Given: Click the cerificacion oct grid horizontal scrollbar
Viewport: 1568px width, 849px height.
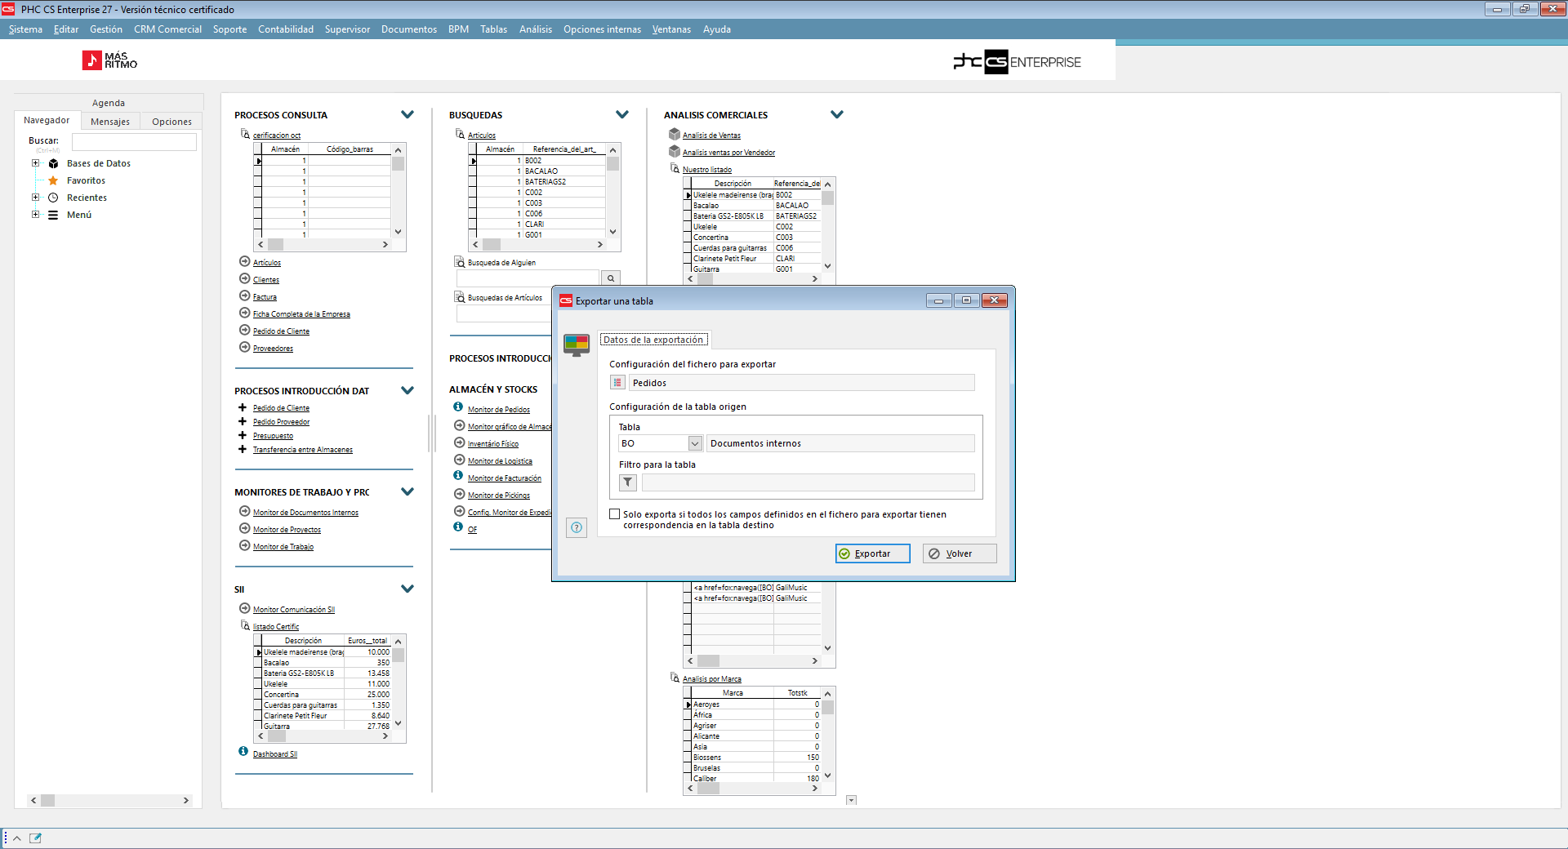Looking at the screenshot, I should pyautogui.click(x=323, y=244).
